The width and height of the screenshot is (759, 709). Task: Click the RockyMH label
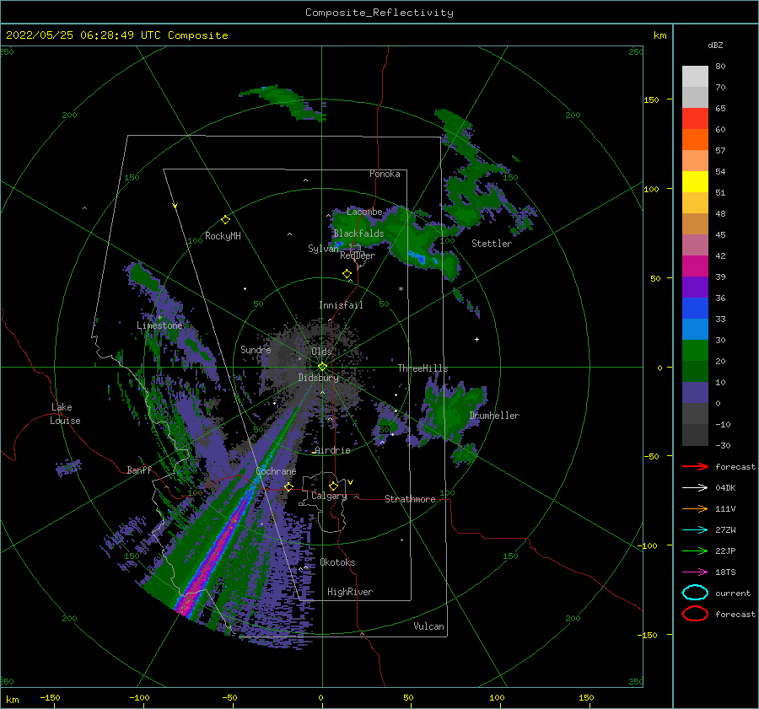pyautogui.click(x=223, y=236)
